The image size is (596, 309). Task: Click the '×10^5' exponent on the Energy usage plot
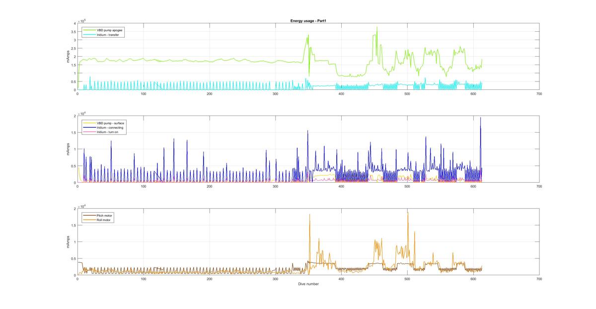tap(81, 20)
